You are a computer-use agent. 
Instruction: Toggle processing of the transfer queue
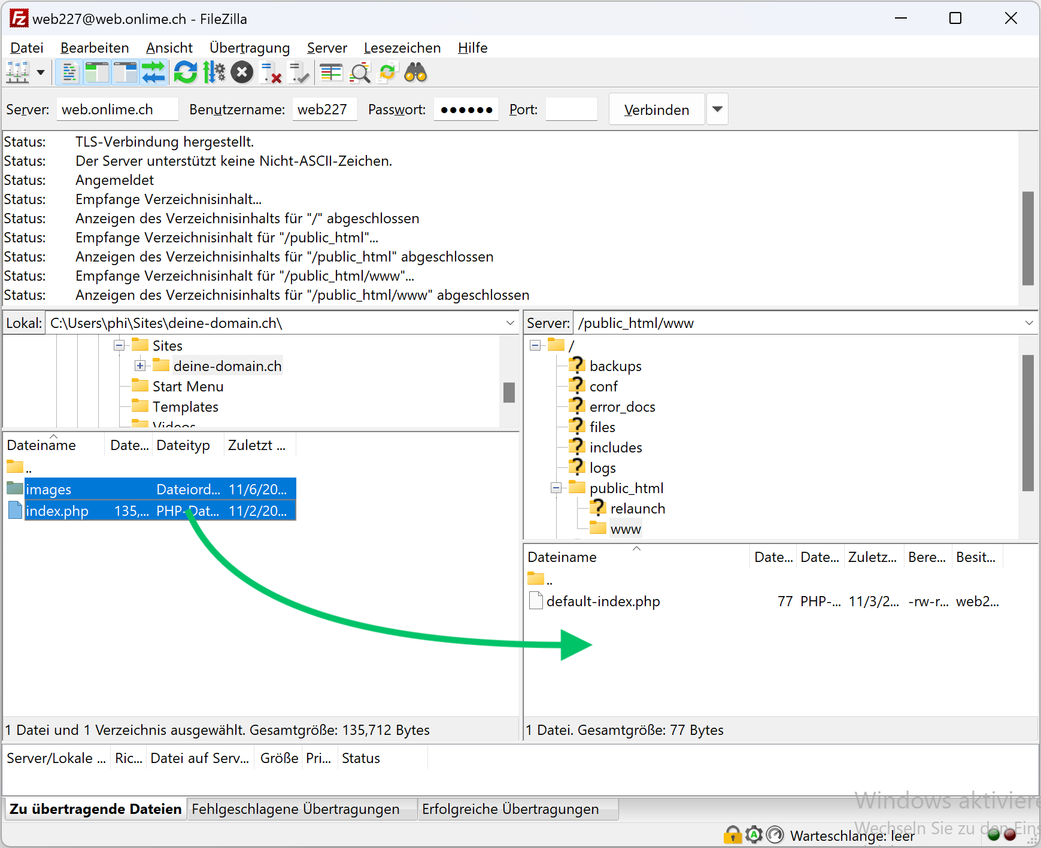(x=214, y=73)
